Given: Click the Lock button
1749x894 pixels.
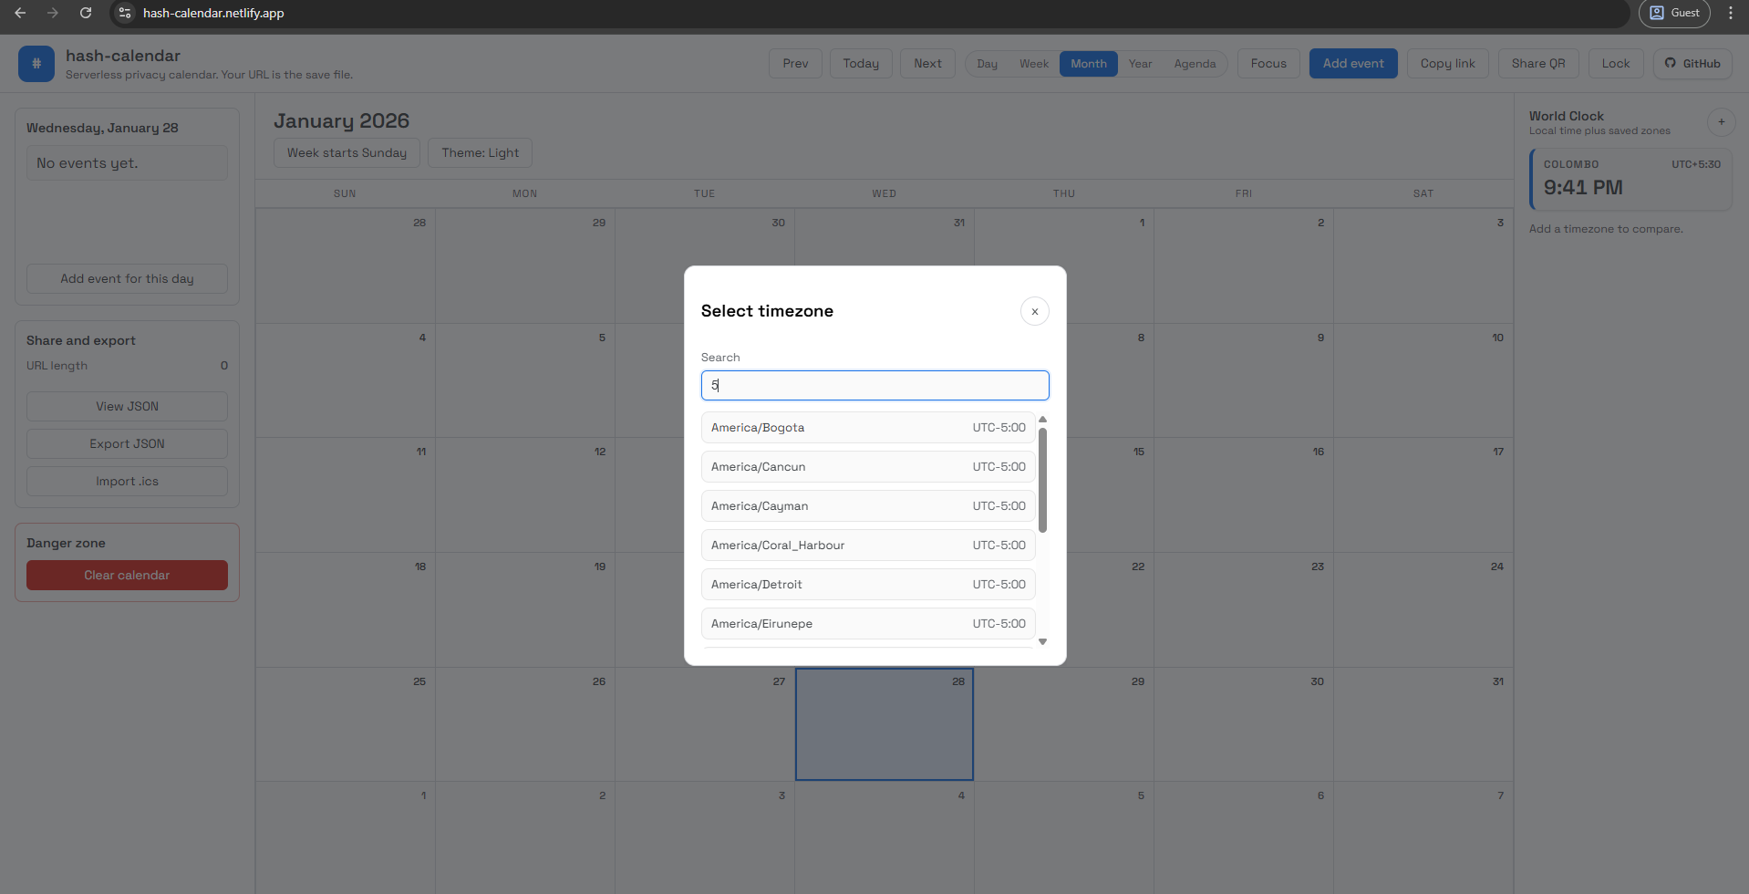Looking at the screenshot, I should tap(1616, 64).
